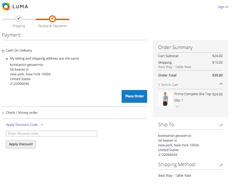Open the Prima Compete Bra Top thumbnail

(x=165, y=99)
